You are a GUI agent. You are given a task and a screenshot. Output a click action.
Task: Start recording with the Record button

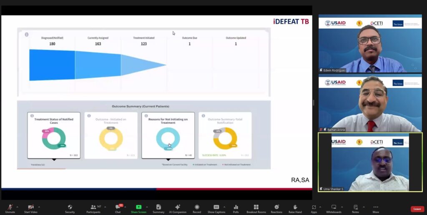(197, 207)
